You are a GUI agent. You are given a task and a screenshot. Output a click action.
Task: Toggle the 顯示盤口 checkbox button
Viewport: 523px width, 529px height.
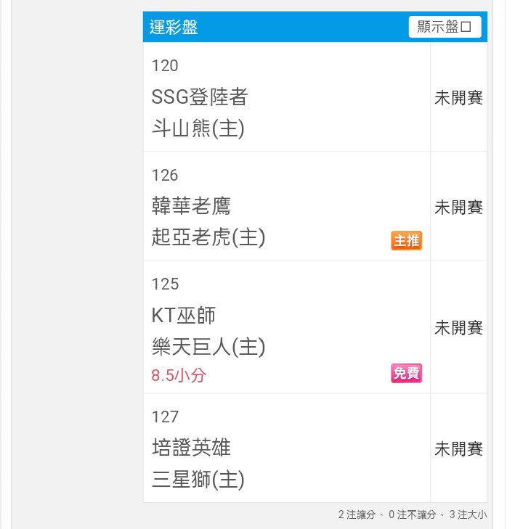point(445,27)
